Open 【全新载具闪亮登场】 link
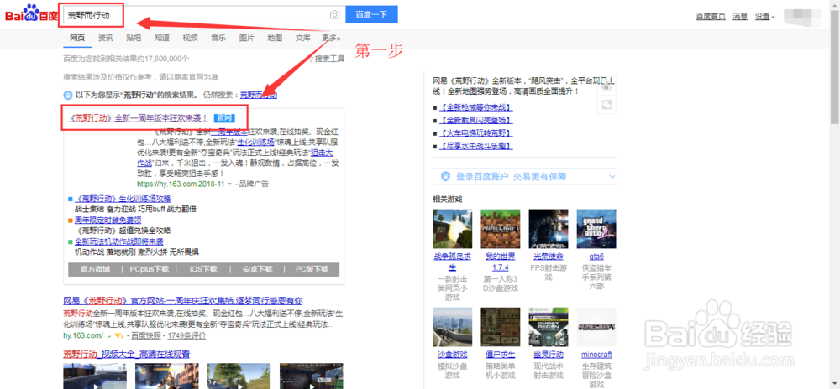Viewport: 840px width, 389px height. tap(475, 120)
